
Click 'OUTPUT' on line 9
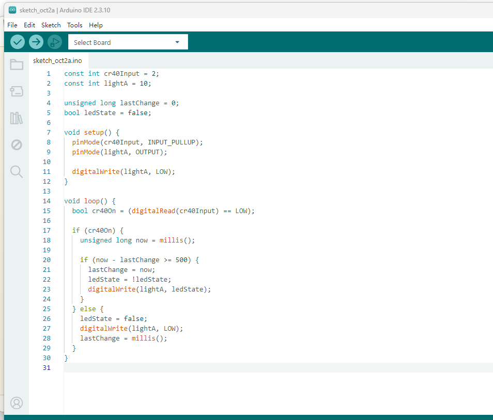click(x=147, y=152)
